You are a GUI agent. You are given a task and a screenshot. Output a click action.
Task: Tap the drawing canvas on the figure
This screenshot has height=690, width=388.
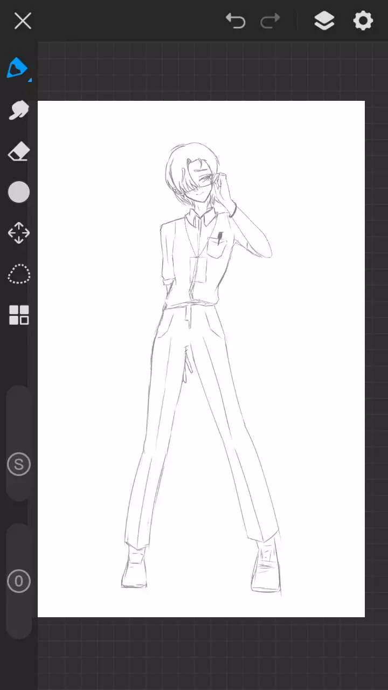point(201,359)
